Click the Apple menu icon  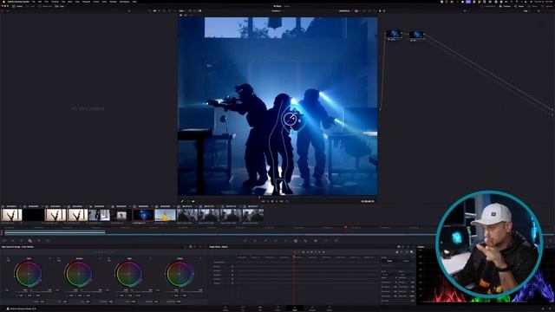click(x=3, y=2)
